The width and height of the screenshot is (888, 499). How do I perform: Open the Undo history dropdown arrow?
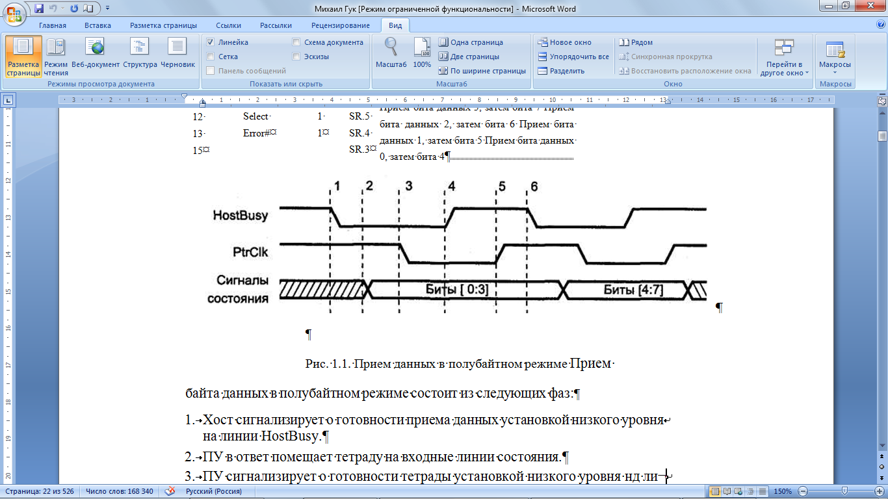(62, 8)
